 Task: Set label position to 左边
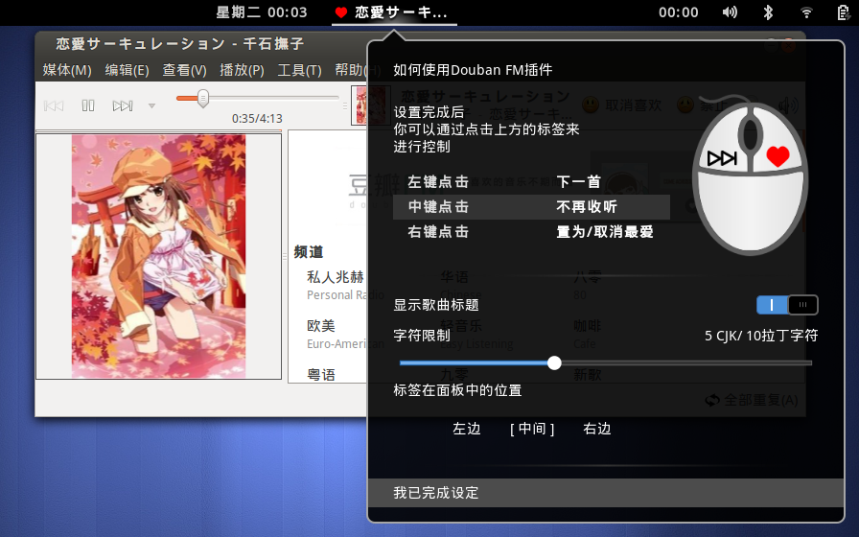[x=466, y=429]
